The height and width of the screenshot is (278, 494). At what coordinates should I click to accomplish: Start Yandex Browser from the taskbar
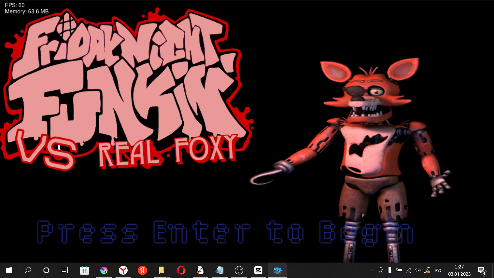123,270
